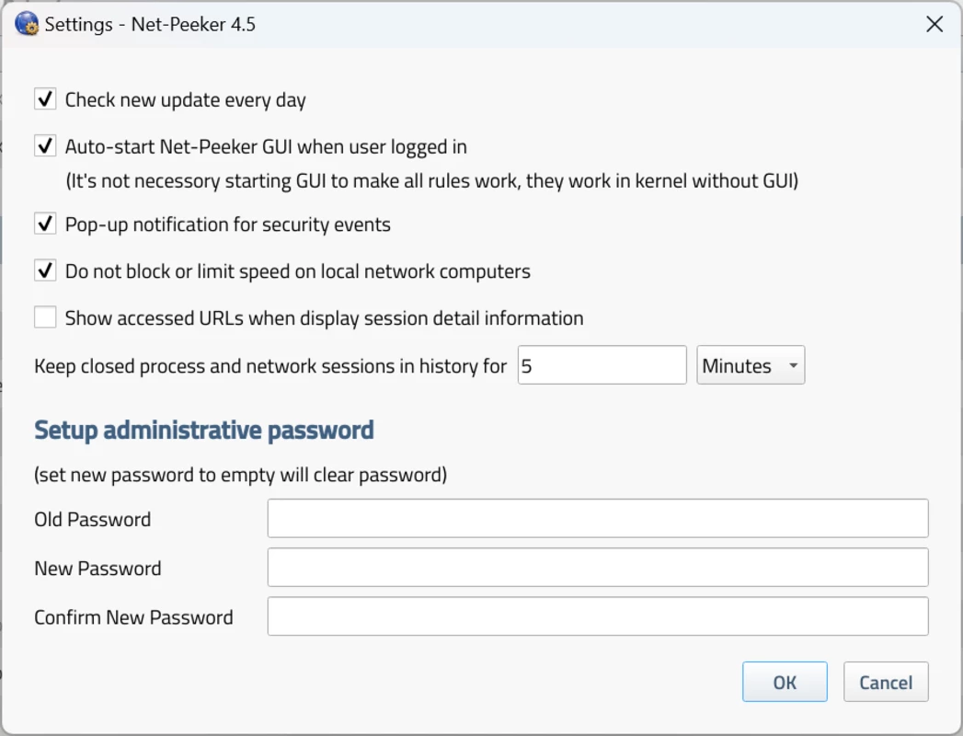The image size is (963, 736).
Task: Select the Confirm New Password field
Action: click(598, 616)
